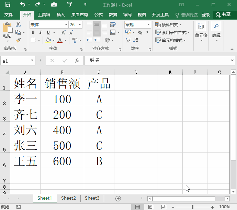This screenshot has width=237, height=210.
Task: Click the Undo arrow icon
Action: pyautogui.click(x=23, y=4)
